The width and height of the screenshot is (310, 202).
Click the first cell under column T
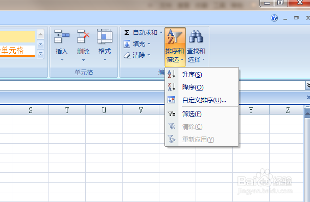click(67, 119)
